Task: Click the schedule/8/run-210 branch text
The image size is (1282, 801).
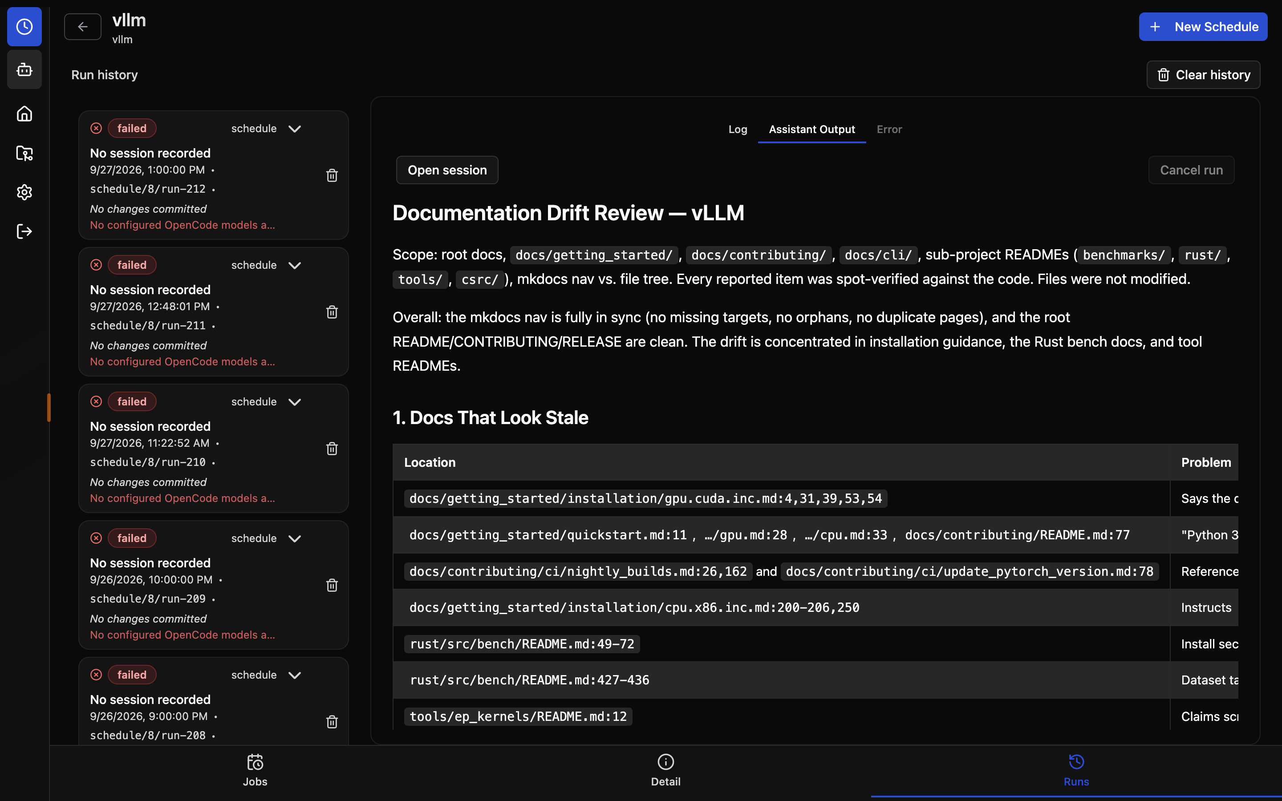Action: pos(148,462)
